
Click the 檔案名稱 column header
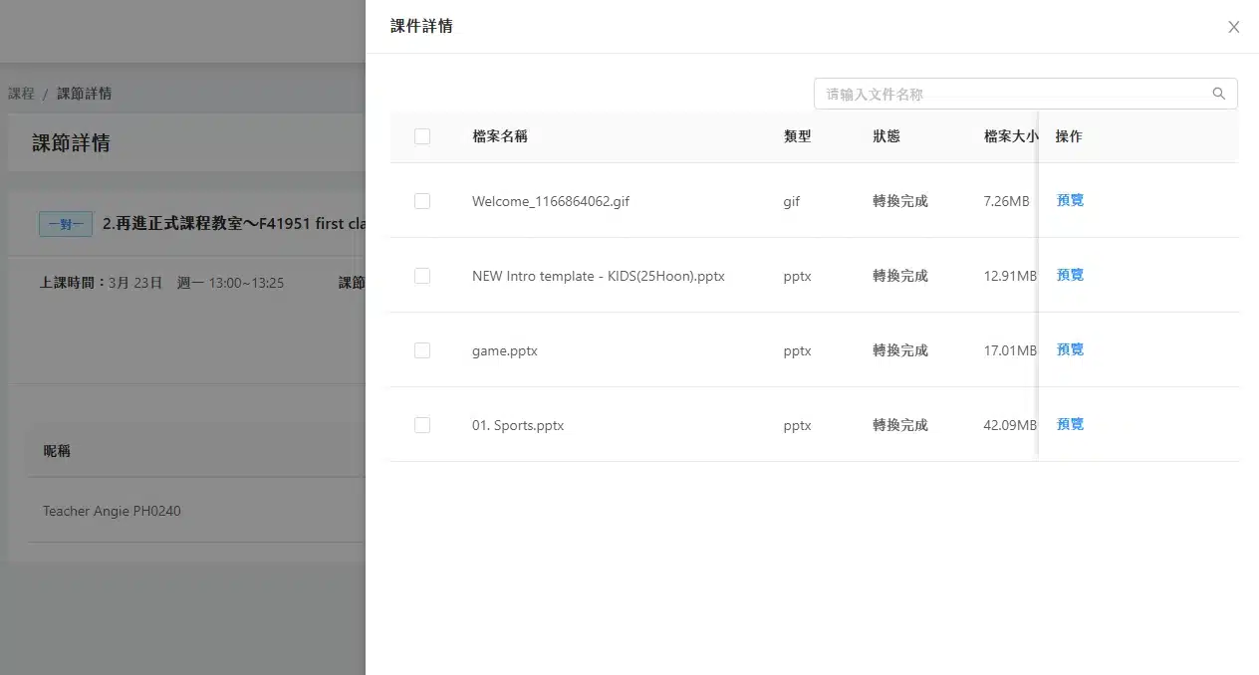click(500, 136)
